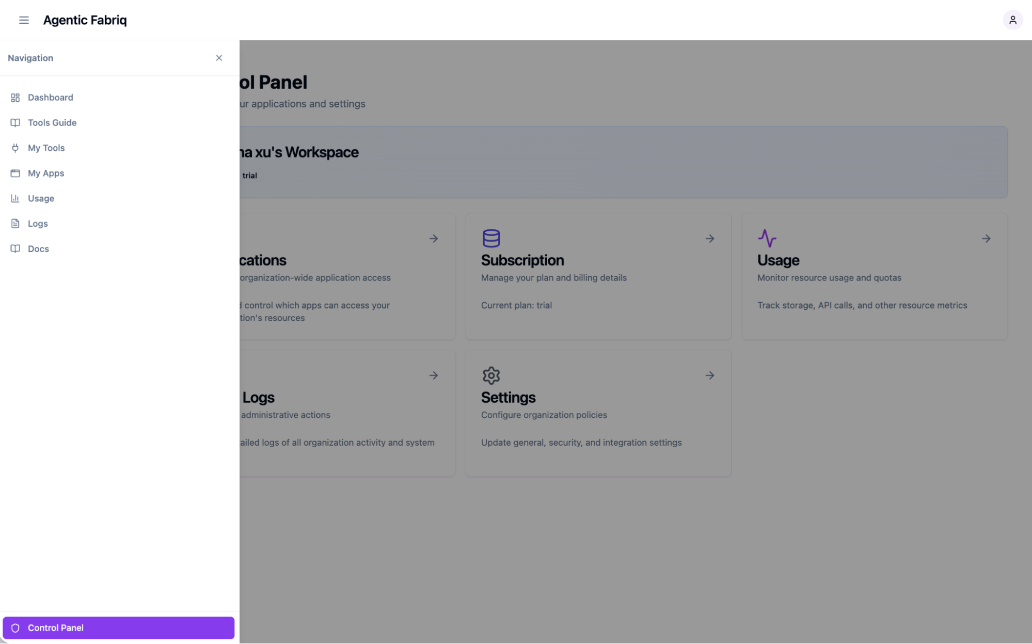Click the My Tools plug icon
Screen dimensions: 1032x644
tap(15, 148)
